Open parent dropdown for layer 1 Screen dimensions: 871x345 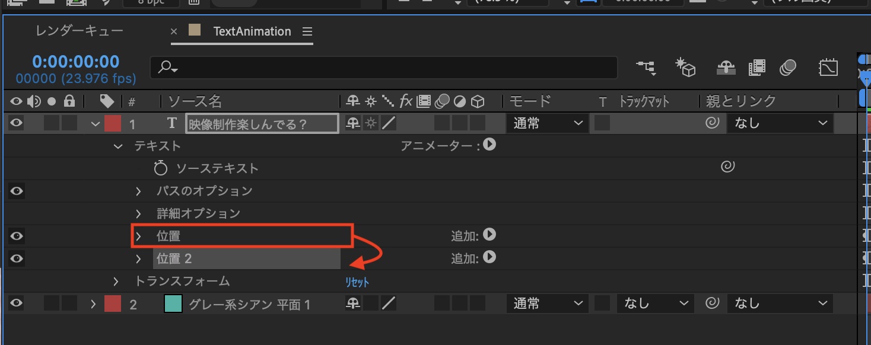point(780,123)
